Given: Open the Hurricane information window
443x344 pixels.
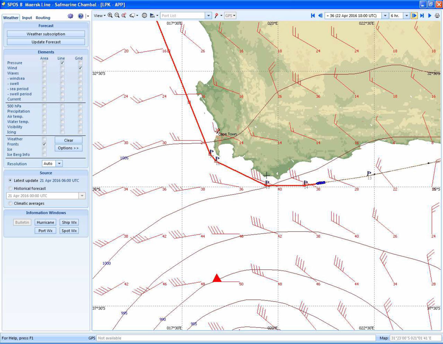Looking at the screenshot, I should click(46, 223).
